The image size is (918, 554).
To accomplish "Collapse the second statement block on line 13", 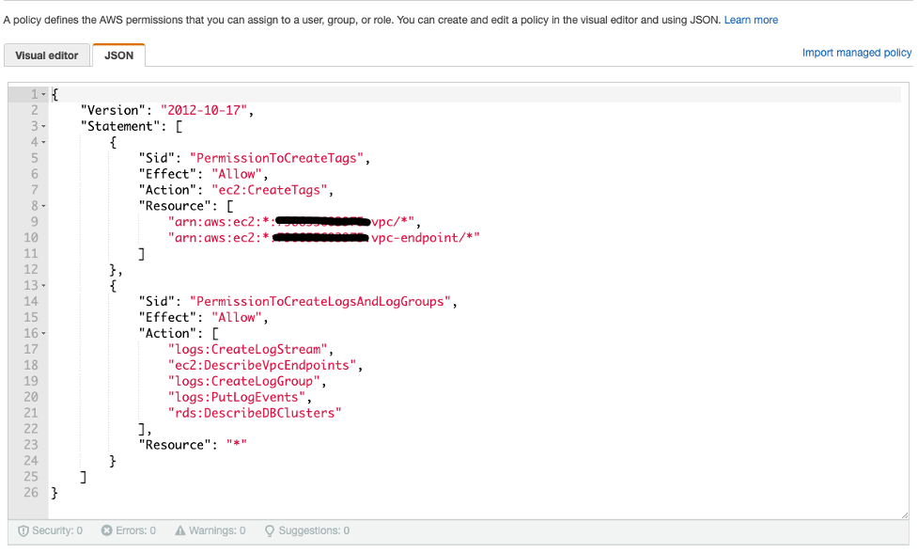I will pos(41,285).
